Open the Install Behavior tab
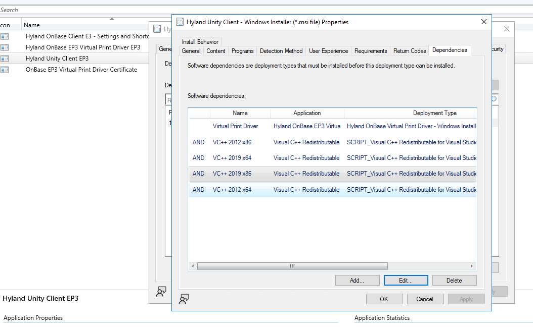This screenshot has width=533, height=330. coord(200,42)
